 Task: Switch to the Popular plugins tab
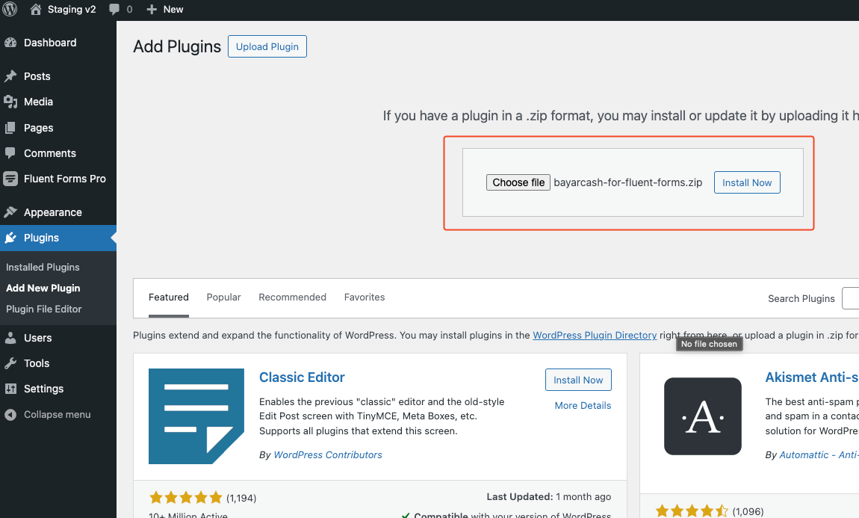223,297
